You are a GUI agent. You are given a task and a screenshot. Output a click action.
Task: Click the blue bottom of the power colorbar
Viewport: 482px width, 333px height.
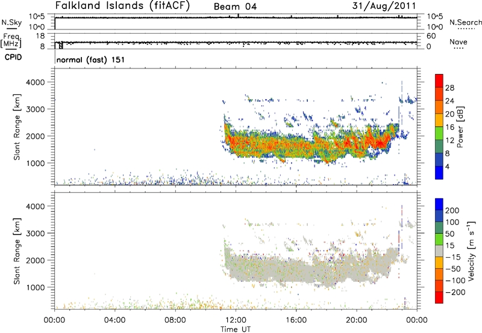coord(439,173)
